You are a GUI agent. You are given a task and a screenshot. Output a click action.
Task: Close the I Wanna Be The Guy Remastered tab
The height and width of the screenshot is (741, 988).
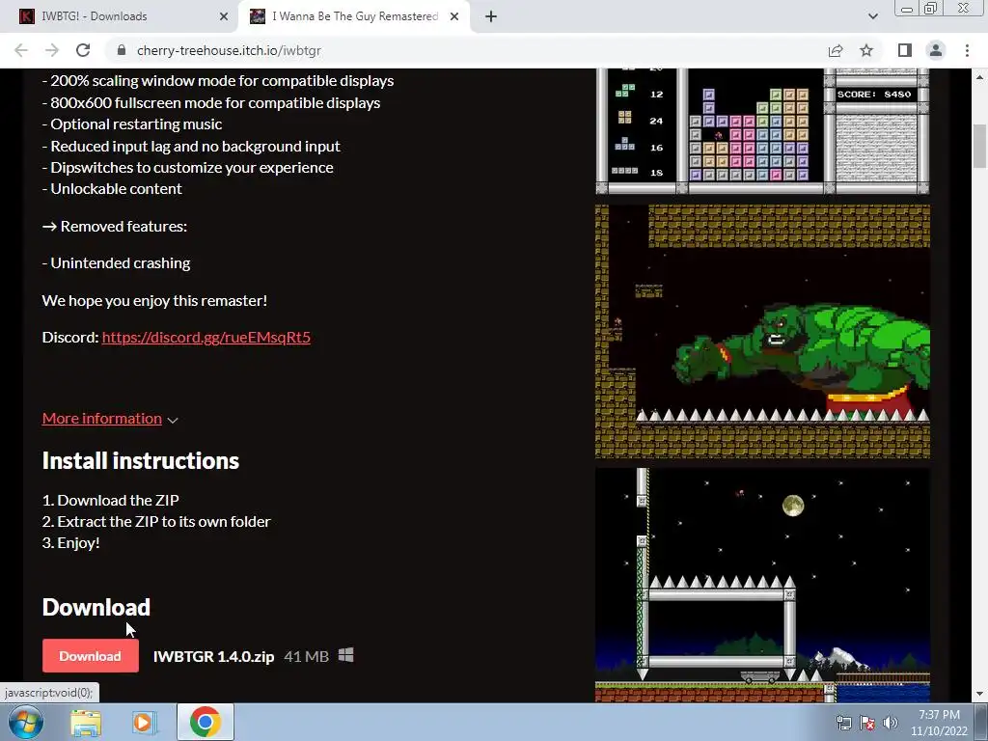click(x=454, y=16)
